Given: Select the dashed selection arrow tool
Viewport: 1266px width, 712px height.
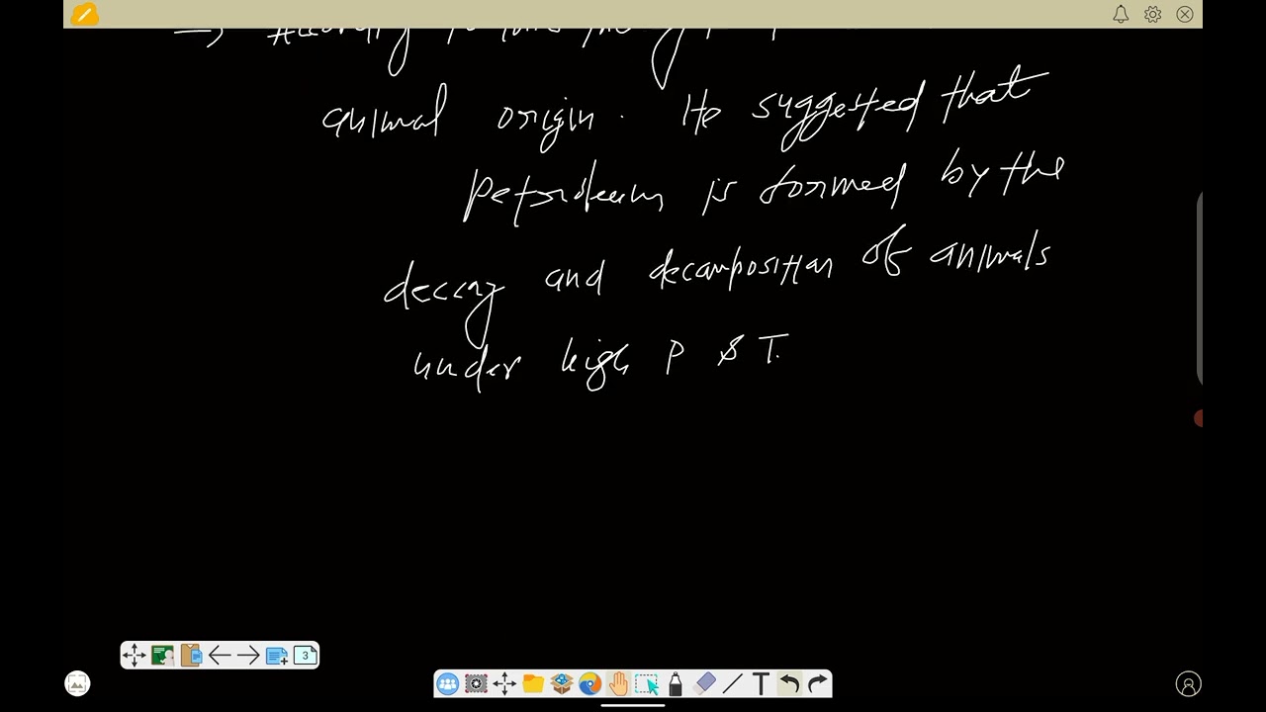Looking at the screenshot, I should tap(647, 683).
